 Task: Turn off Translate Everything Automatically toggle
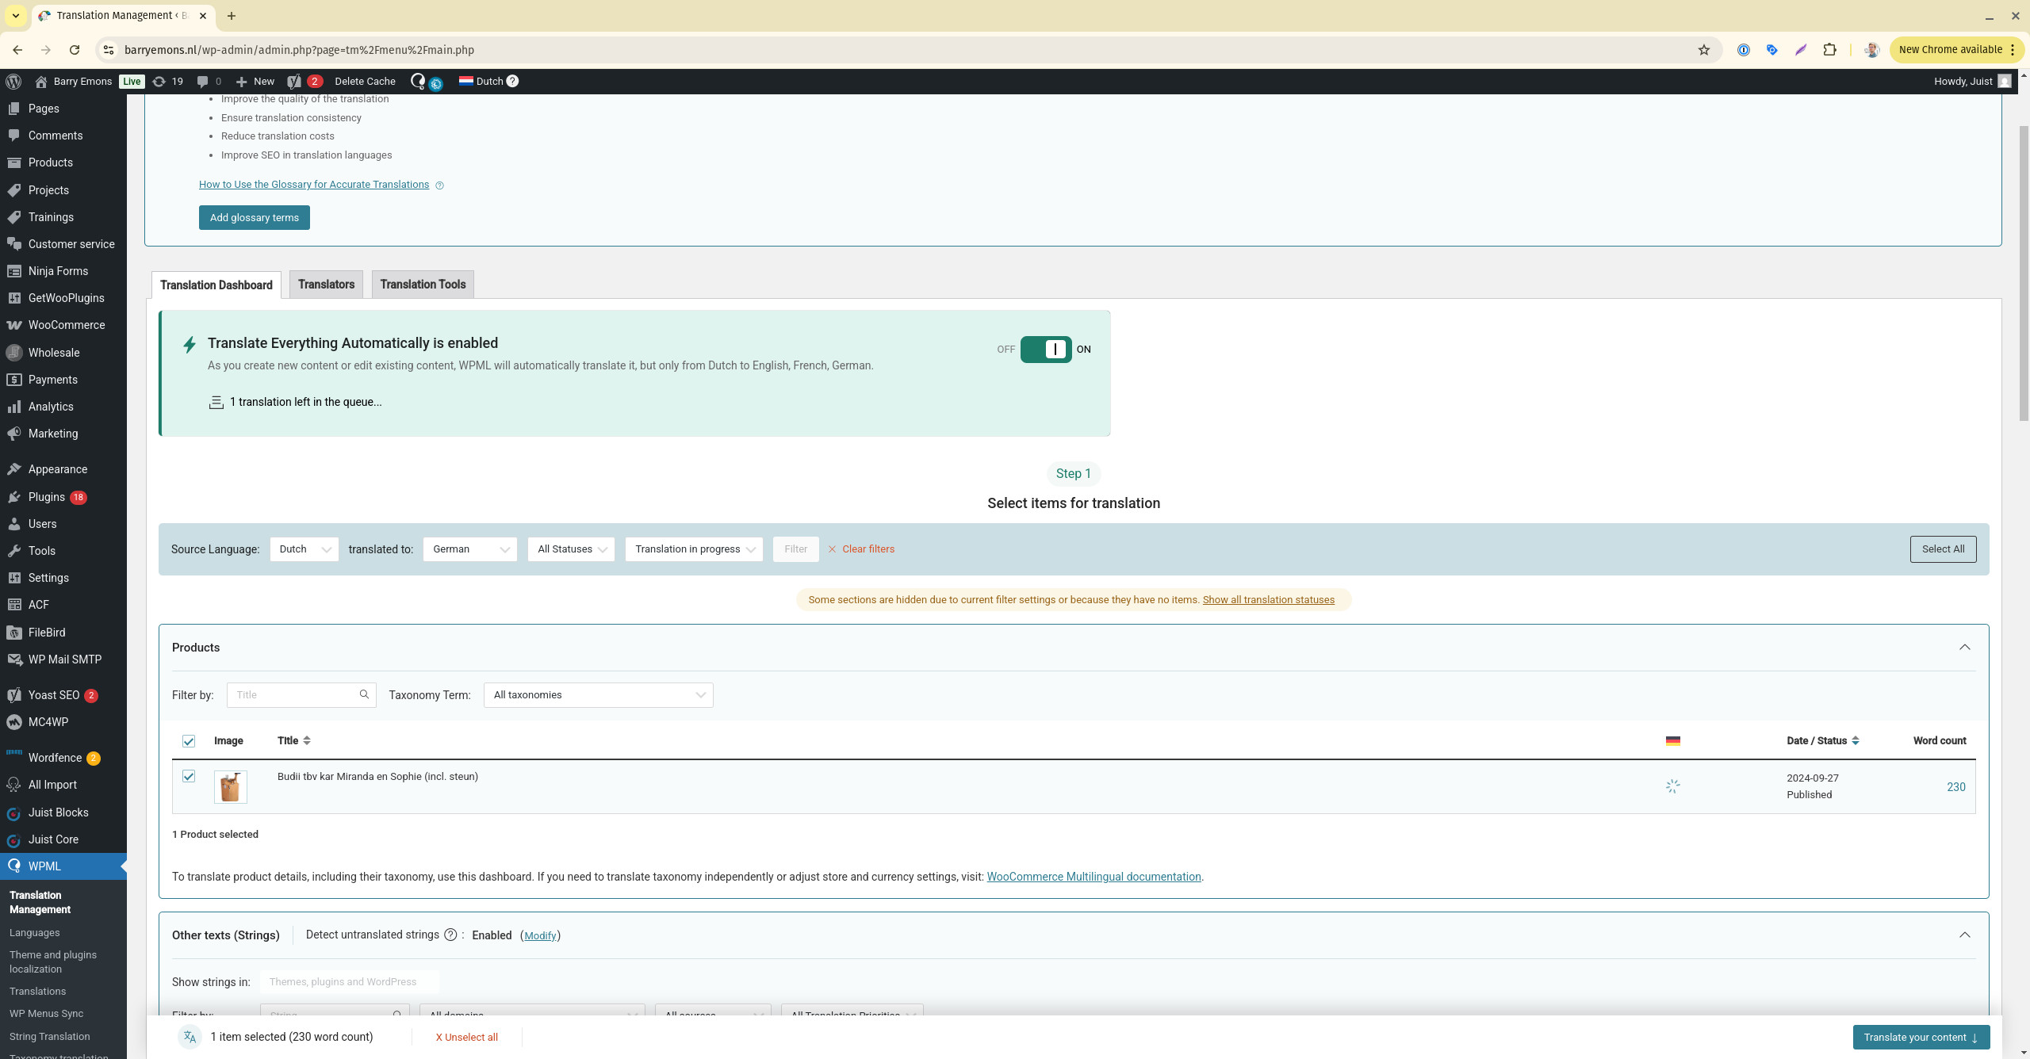(x=1045, y=350)
